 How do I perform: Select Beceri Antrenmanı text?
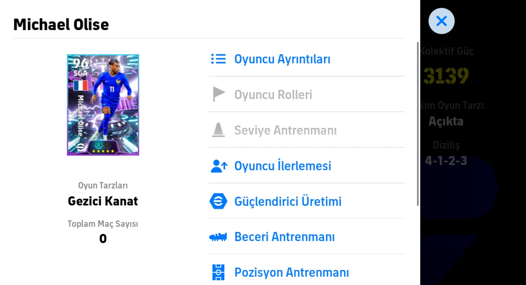(284, 237)
